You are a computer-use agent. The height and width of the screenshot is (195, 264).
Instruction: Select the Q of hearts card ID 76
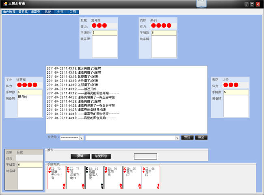113,177
